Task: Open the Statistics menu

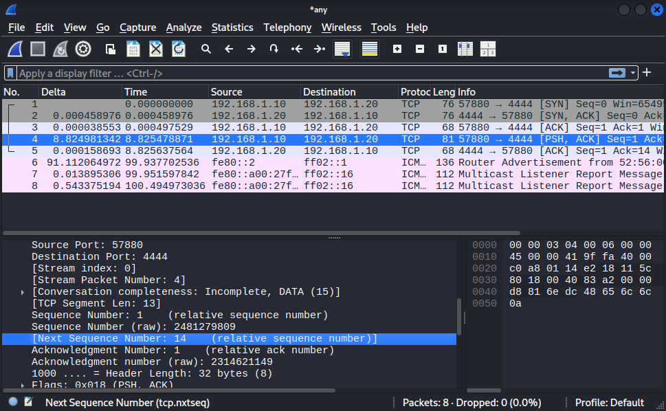Action: tap(232, 27)
